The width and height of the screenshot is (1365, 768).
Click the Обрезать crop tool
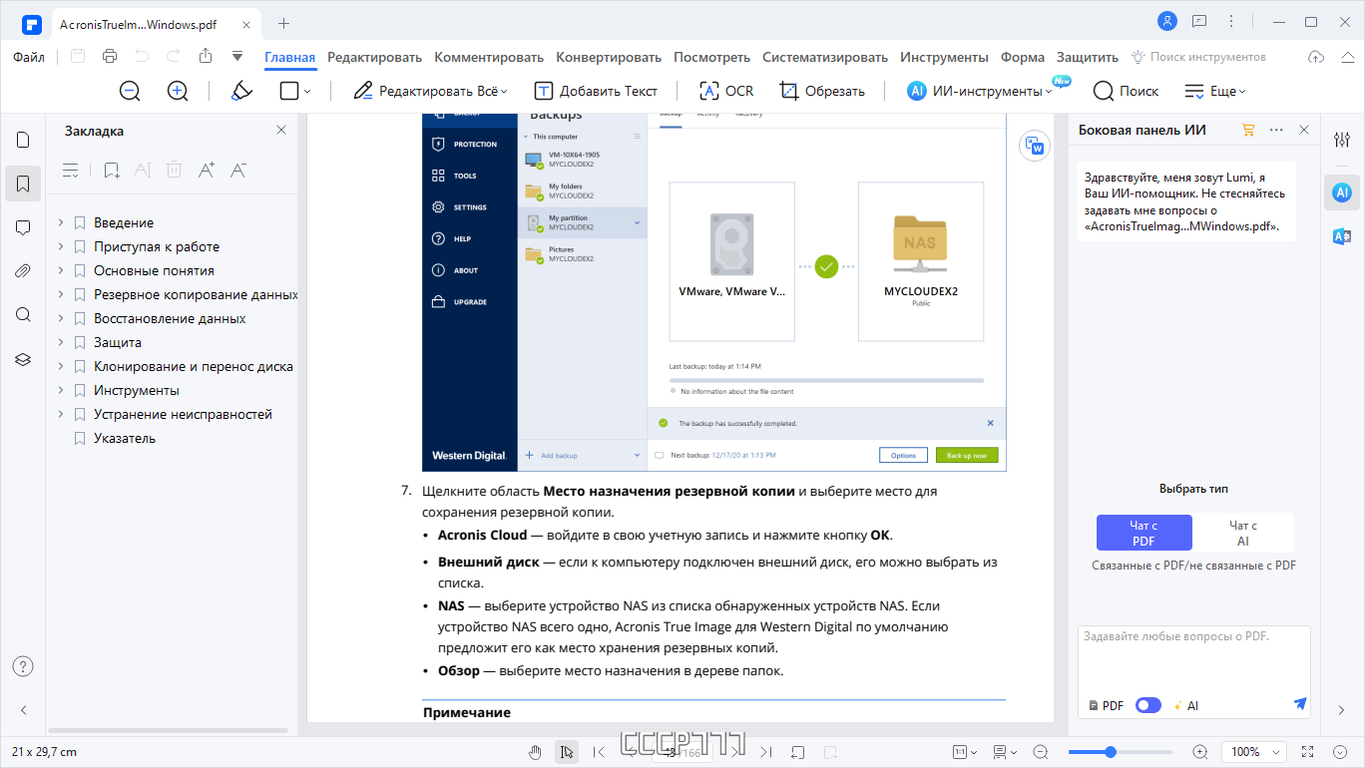[822, 91]
